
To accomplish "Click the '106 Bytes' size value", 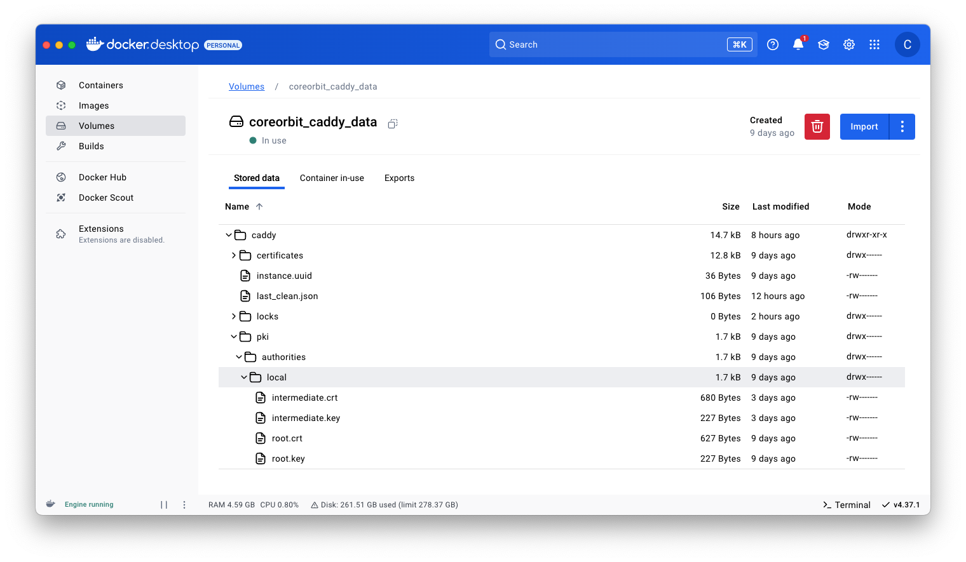I will [x=721, y=296].
